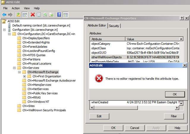Switch to the Attribute Editor tab
The image size is (190, 134).
97,26
